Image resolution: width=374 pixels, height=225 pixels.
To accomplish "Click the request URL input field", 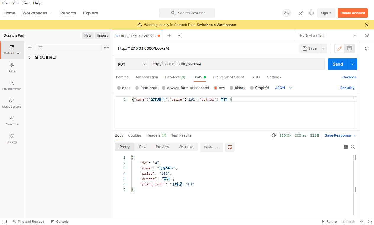I will [237, 64].
